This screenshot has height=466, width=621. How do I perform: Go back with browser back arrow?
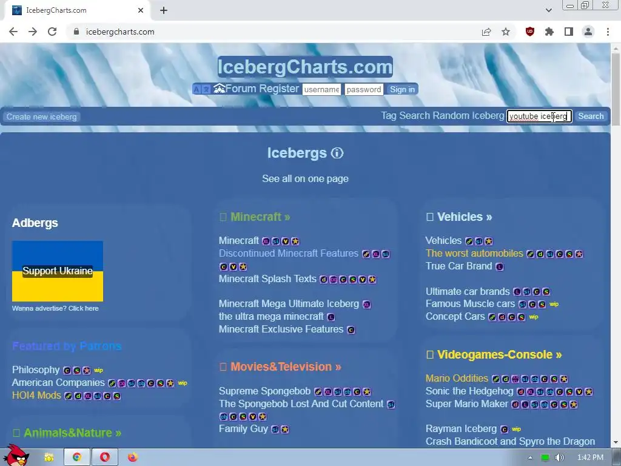(13, 32)
